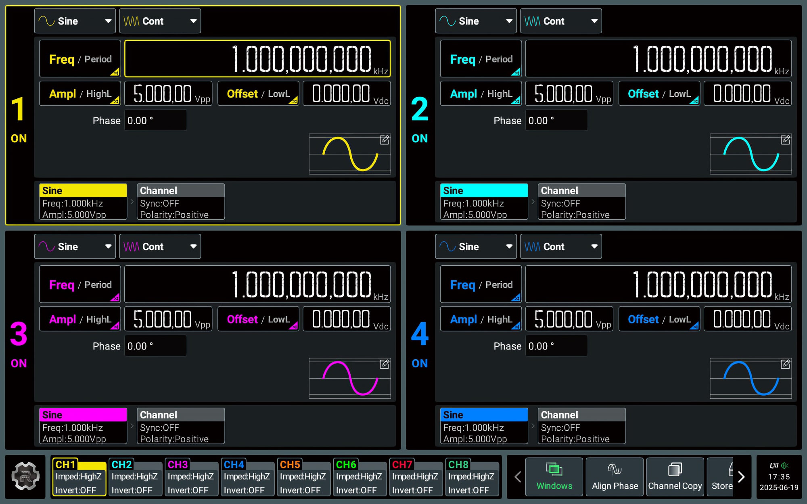The height and width of the screenshot is (504, 807).
Task: Open channel 1 Channel settings card
Action: (181, 202)
